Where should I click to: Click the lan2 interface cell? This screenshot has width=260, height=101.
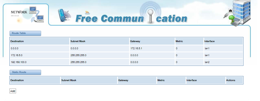[223, 62]
